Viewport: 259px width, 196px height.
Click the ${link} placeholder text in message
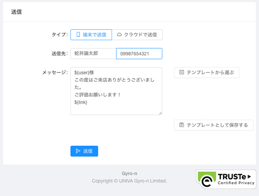pos(81,102)
